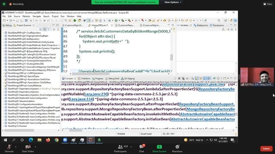Open Project Explorer filter icon
The height and width of the screenshot is (154, 275).
coord(49,30)
